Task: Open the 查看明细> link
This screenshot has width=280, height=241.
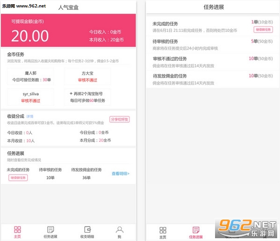Action: click(121, 174)
